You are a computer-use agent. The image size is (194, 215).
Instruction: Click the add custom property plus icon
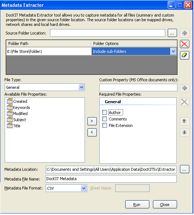pos(185,88)
